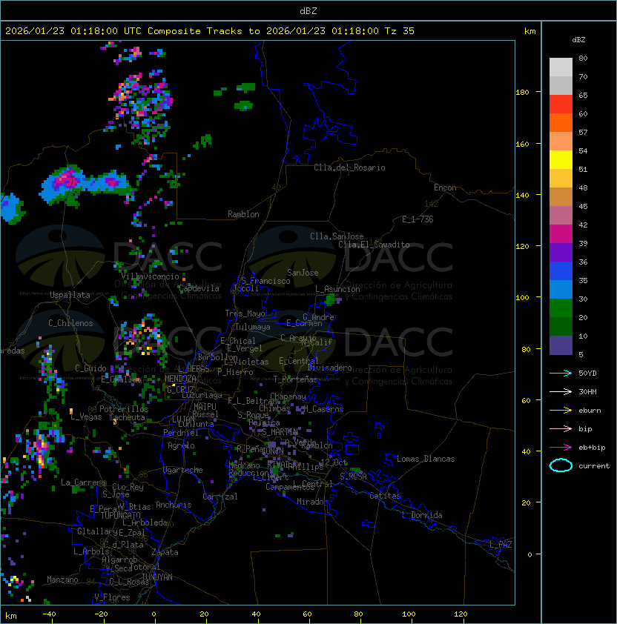Click the Composite Tracks timestamp header
The height and width of the screenshot is (624, 617).
(210, 31)
